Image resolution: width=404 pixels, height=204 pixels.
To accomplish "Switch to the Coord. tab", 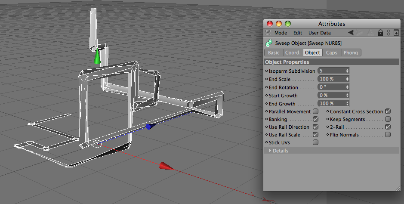I will click(293, 53).
